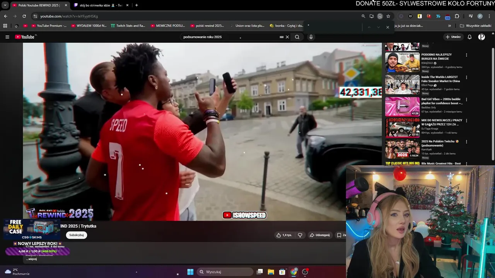Open File Explorer from the taskbar
The width and height of the screenshot is (495, 278).
click(x=271, y=272)
